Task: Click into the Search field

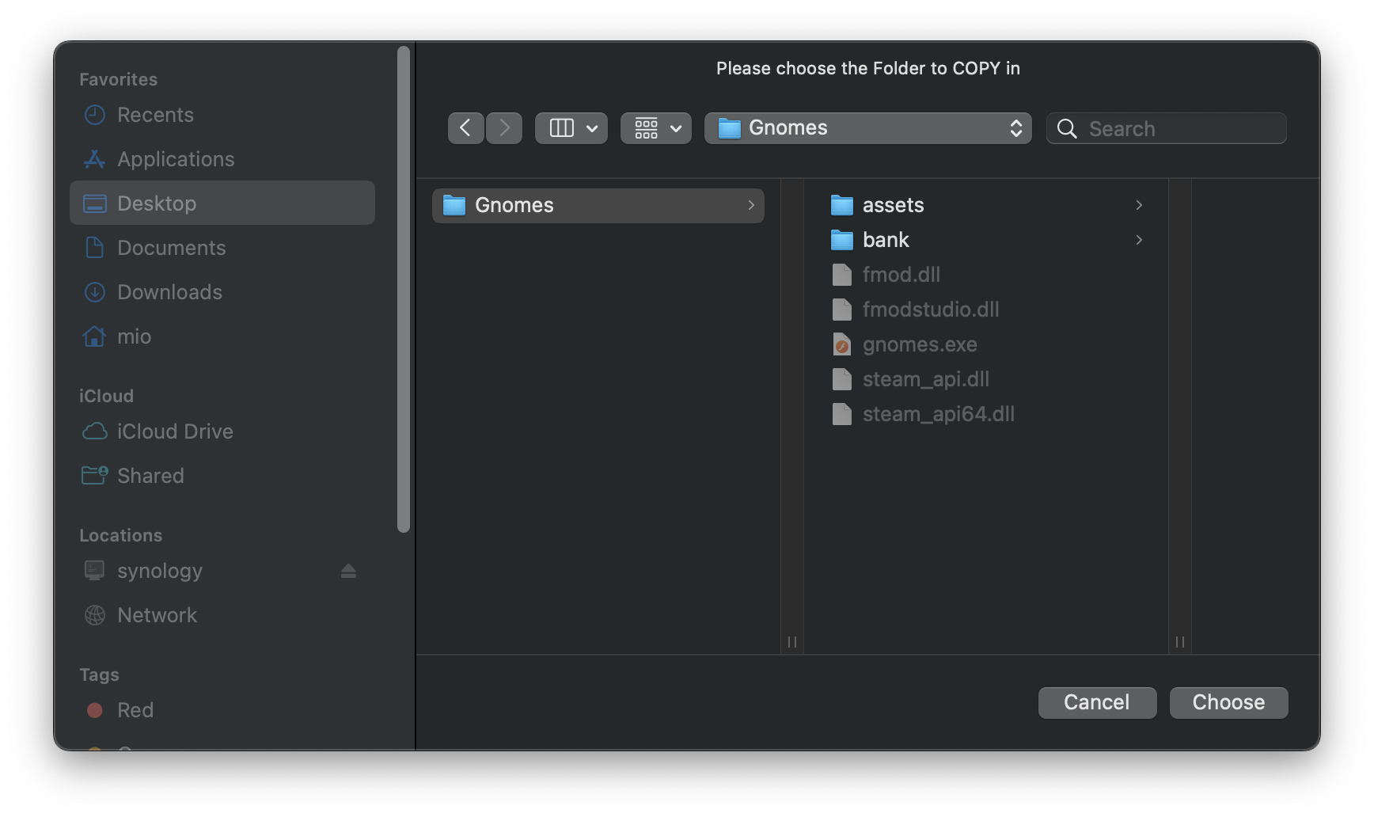Action: [1179, 128]
